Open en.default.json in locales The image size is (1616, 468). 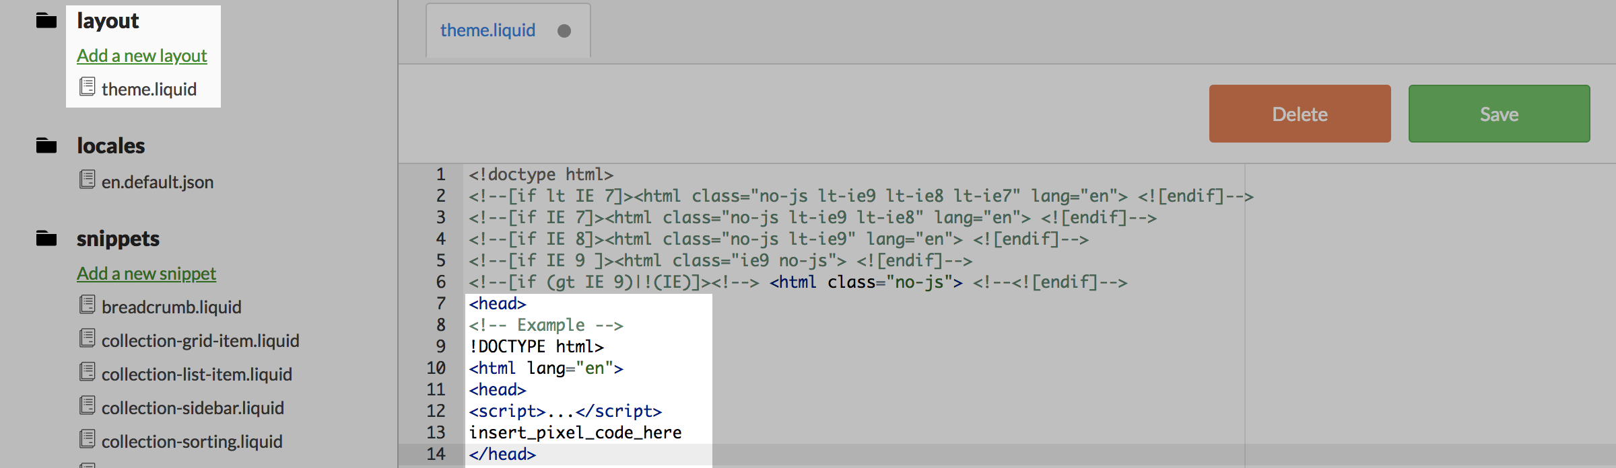158,182
